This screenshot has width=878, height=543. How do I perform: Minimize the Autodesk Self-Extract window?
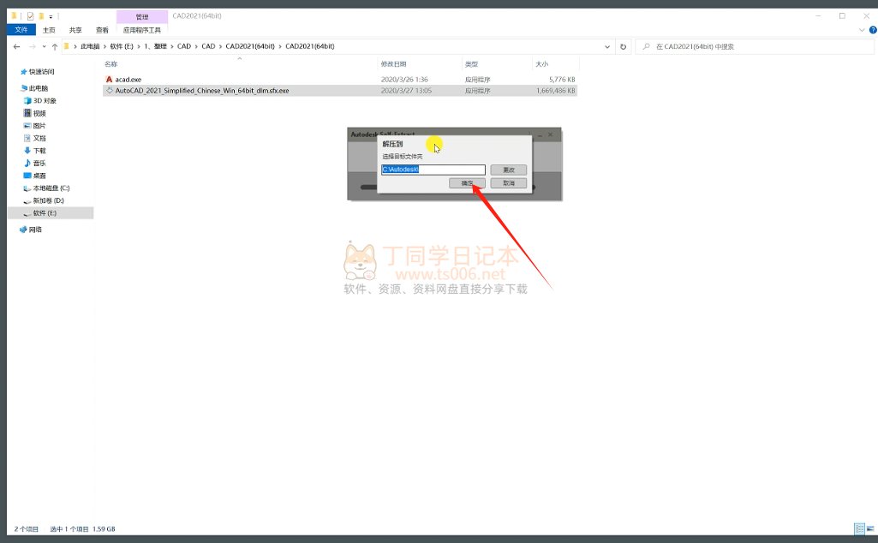(x=540, y=134)
